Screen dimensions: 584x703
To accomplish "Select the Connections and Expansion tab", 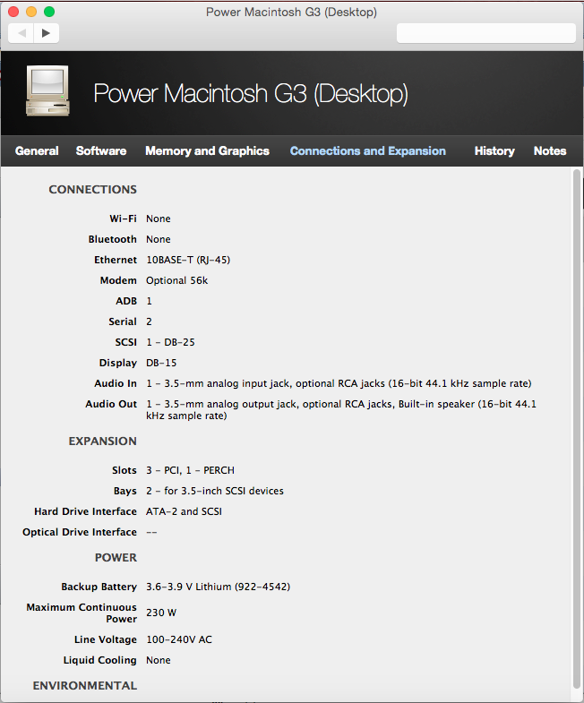I will (368, 151).
